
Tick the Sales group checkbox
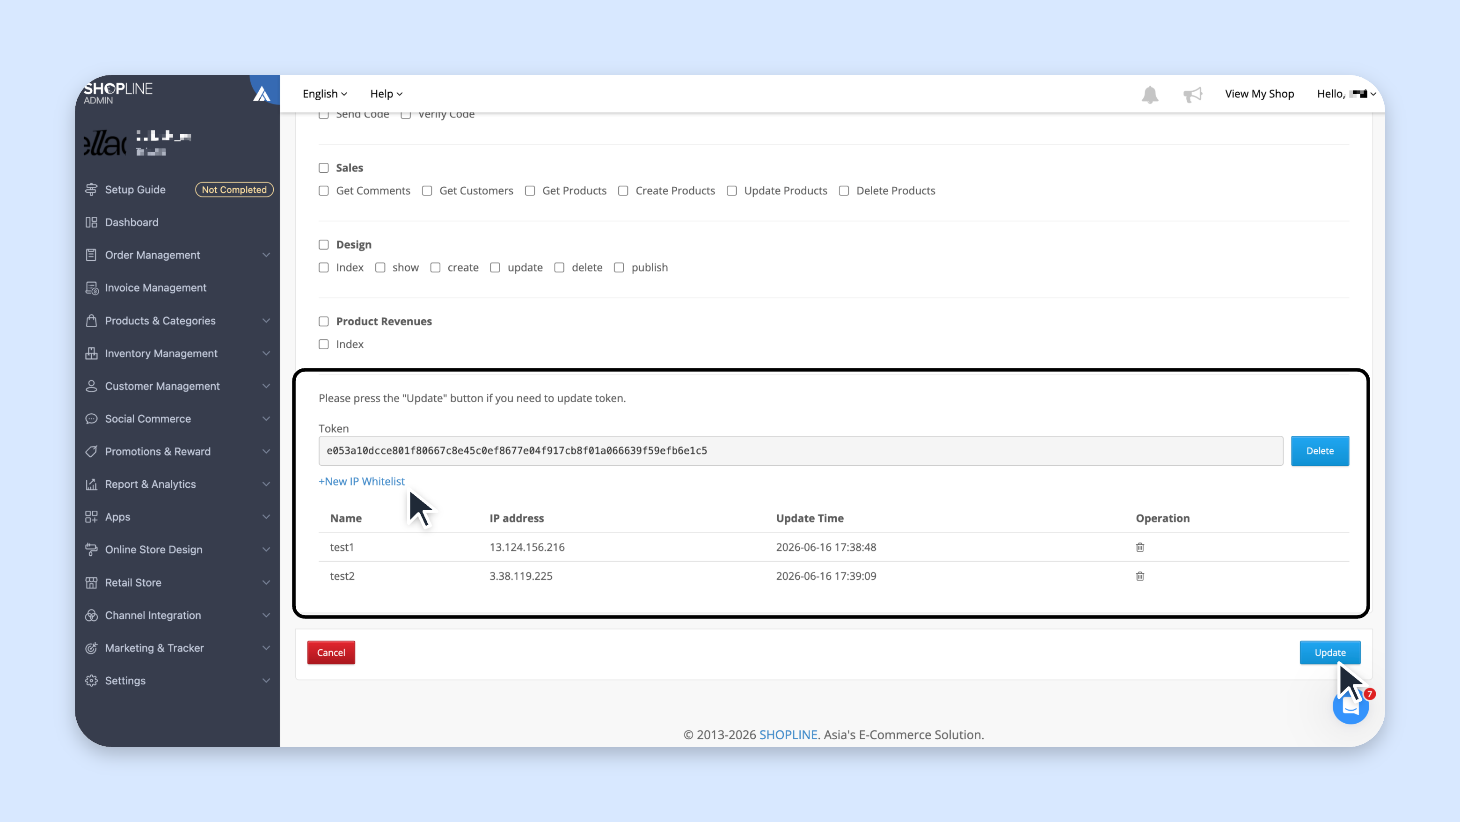(324, 168)
